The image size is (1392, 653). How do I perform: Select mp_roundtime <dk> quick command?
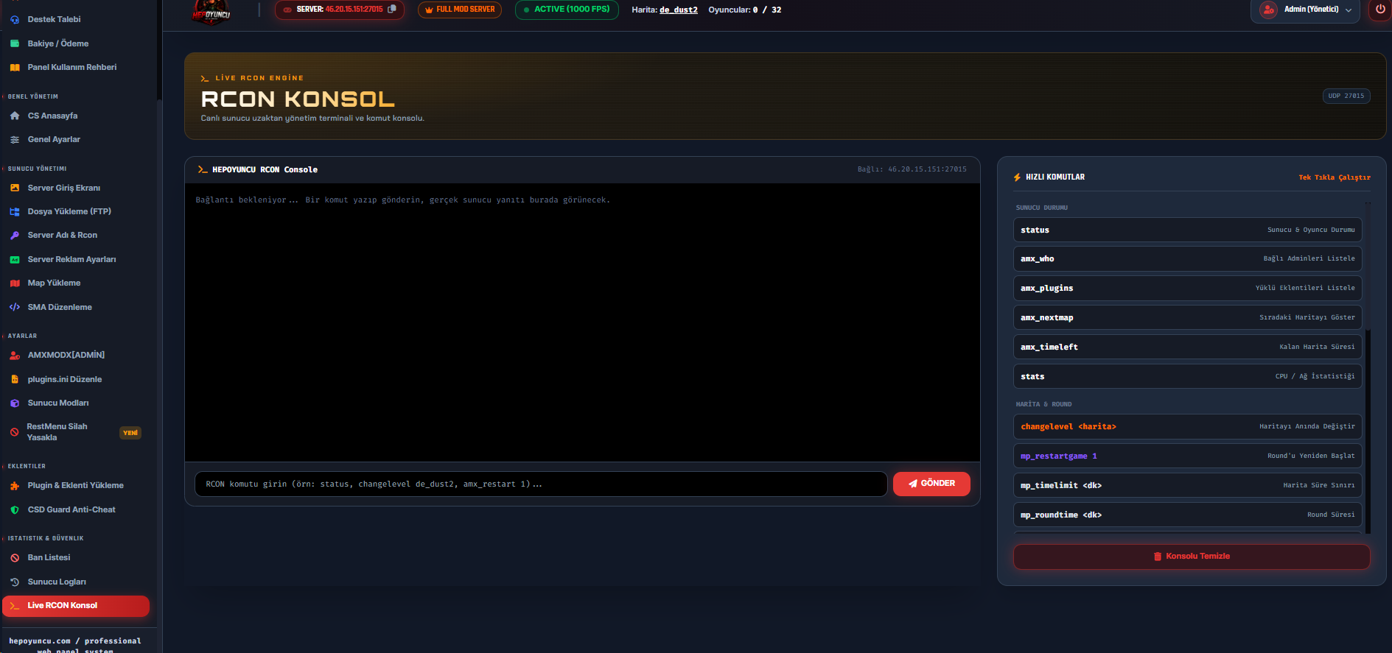pos(1188,515)
